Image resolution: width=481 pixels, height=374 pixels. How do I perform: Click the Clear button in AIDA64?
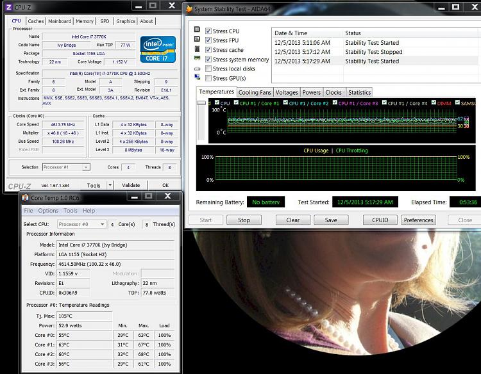pos(293,220)
